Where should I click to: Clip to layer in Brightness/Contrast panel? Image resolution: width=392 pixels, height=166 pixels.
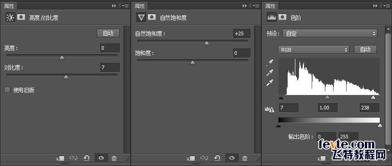60,158
